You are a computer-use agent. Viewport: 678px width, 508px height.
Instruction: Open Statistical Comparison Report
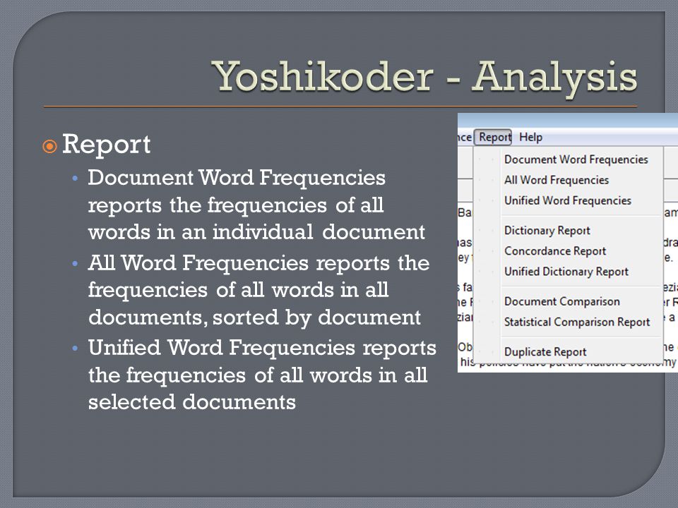click(x=577, y=322)
